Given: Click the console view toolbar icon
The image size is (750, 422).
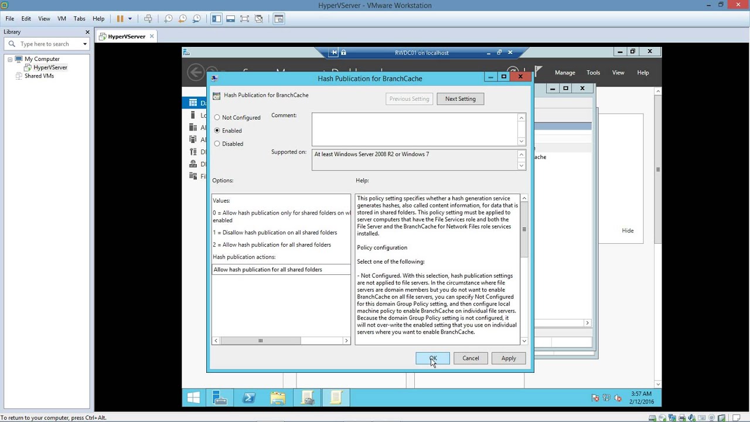Looking at the screenshot, I should [x=279, y=19].
